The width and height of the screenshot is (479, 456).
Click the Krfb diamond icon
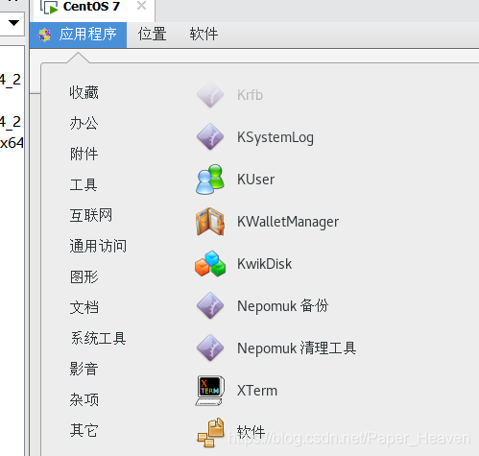coord(210,95)
